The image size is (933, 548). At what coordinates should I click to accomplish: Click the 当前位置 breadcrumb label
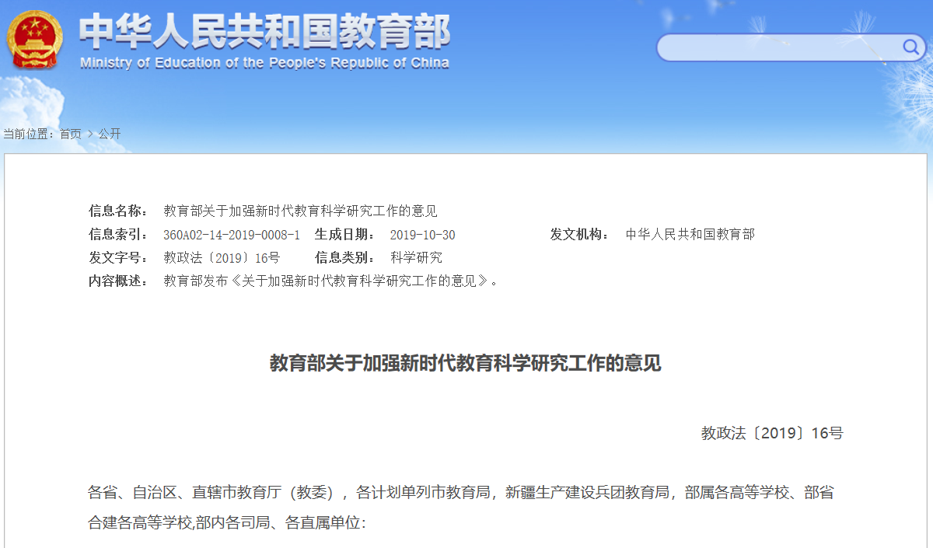29,134
